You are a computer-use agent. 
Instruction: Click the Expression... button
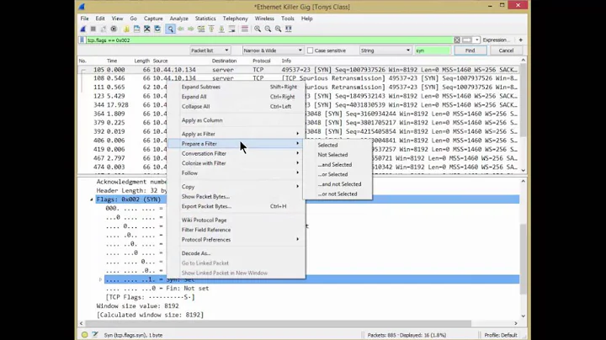click(x=496, y=40)
